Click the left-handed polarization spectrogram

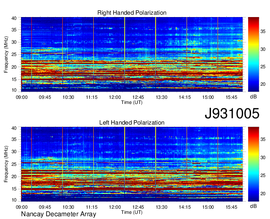coord(132,164)
